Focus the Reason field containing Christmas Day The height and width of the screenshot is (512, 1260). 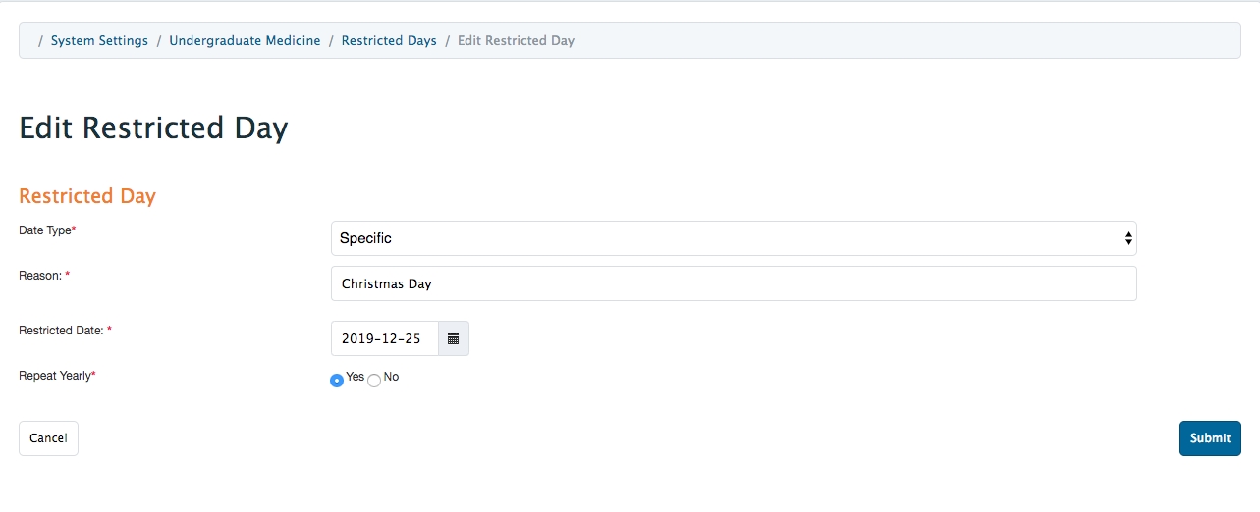733,283
